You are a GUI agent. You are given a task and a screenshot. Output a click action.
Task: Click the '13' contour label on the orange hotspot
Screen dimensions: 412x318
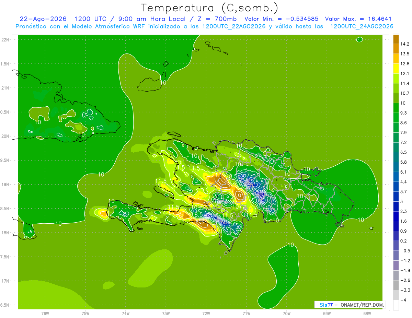click(218, 176)
